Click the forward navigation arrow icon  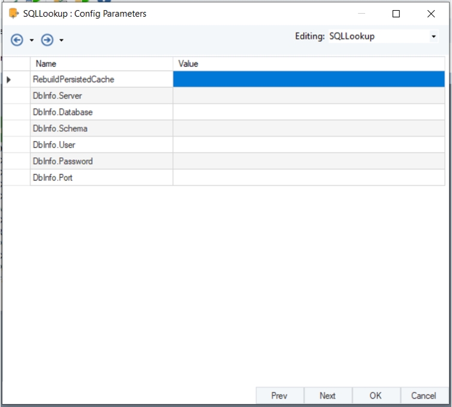(47, 40)
